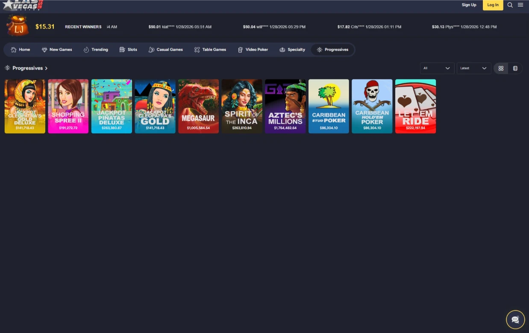Open the hamburger menu icon
529x333 pixels.
click(520, 5)
